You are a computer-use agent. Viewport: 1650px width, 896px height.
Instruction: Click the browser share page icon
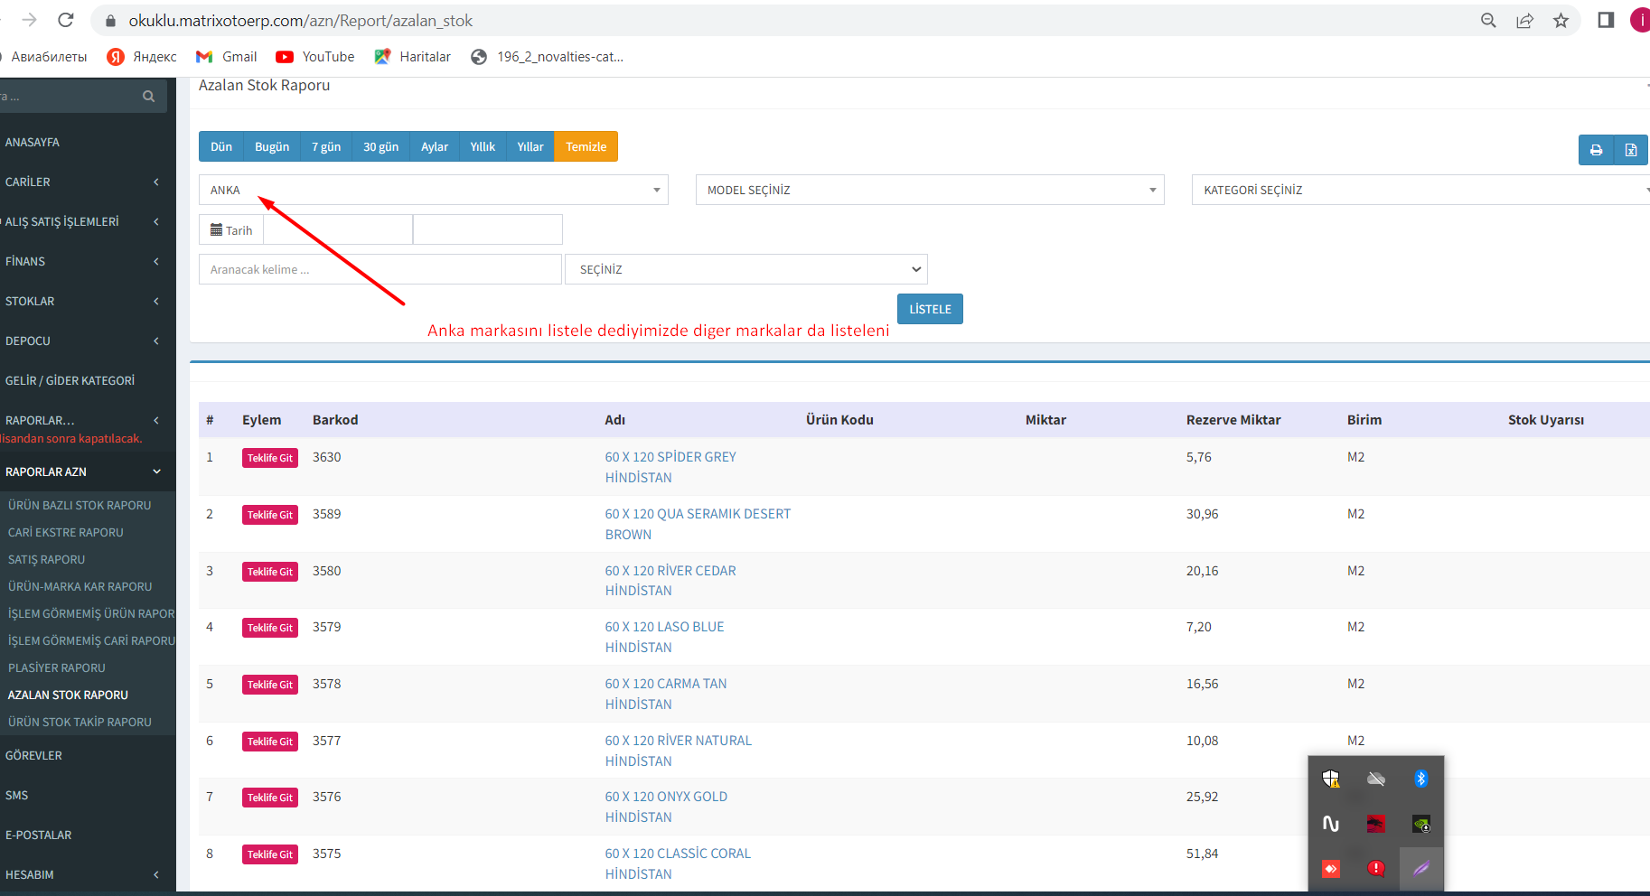1524,21
